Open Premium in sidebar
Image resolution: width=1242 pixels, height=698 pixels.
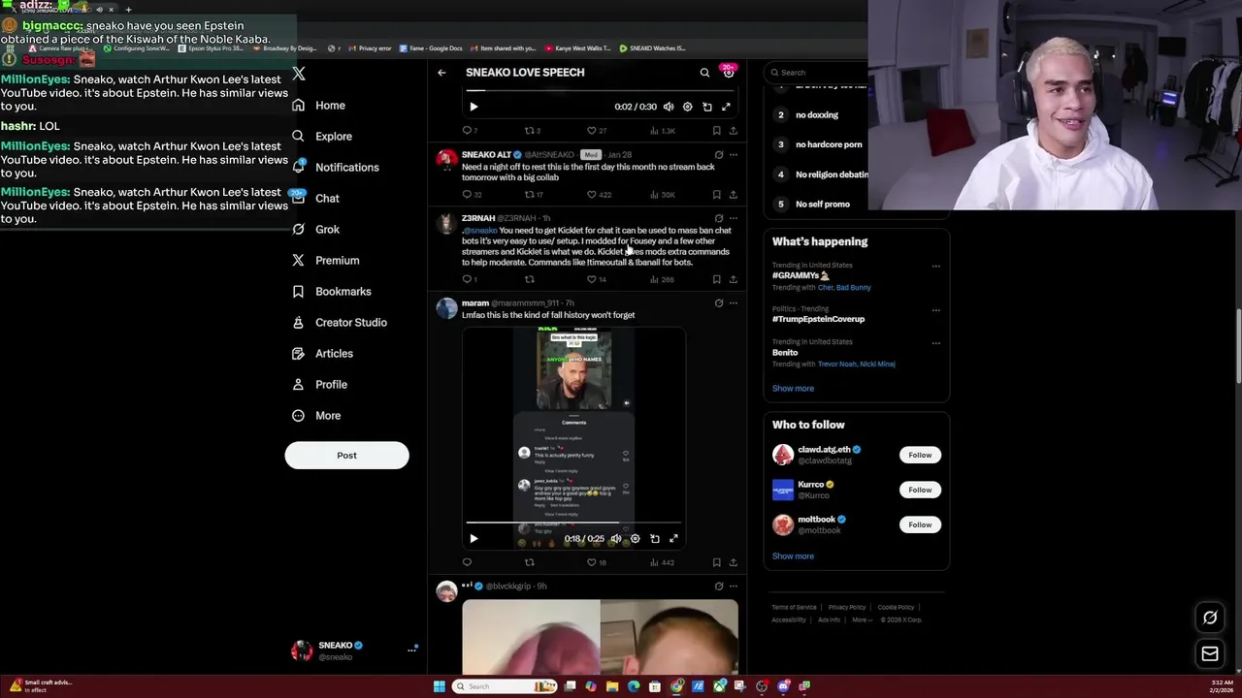coord(325,261)
